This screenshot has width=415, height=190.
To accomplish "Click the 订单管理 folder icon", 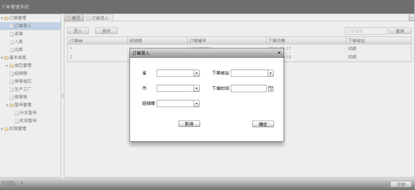I will click(6, 18).
